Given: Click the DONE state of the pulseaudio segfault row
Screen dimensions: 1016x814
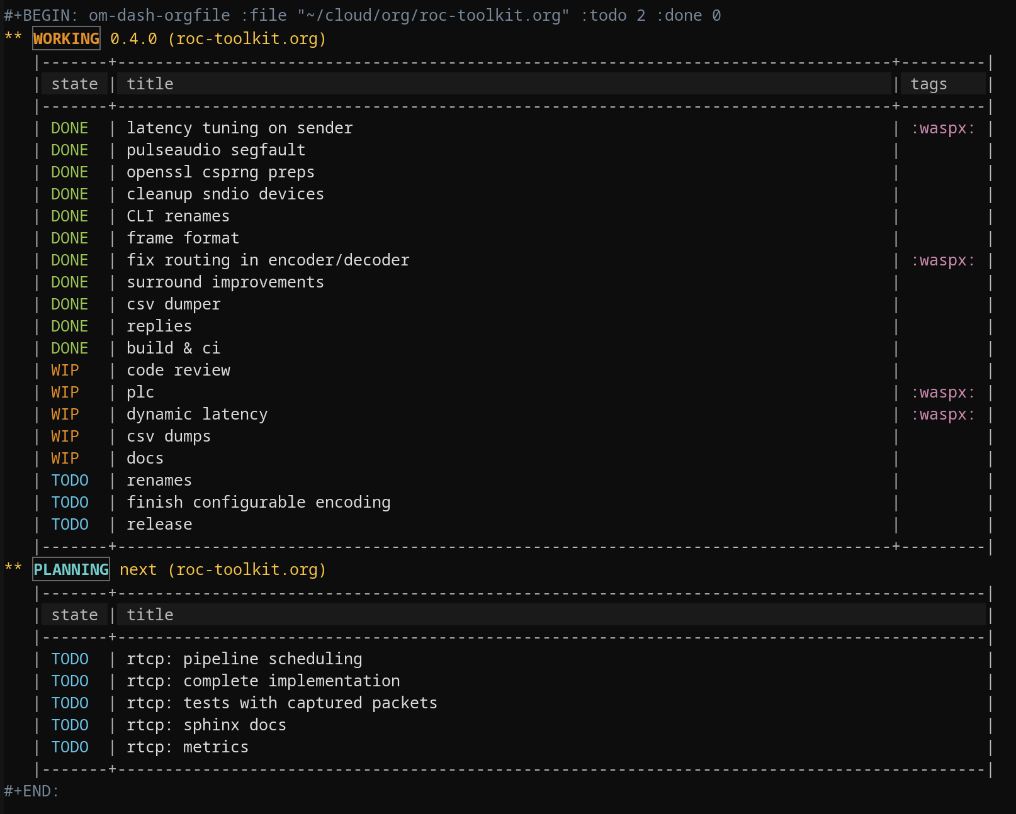Looking at the screenshot, I should [x=69, y=150].
